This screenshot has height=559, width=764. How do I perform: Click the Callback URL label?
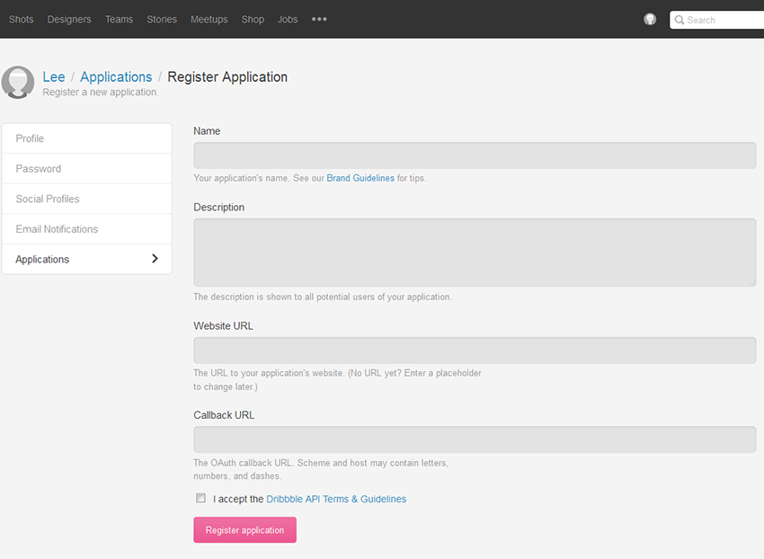(x=224, y=415)
